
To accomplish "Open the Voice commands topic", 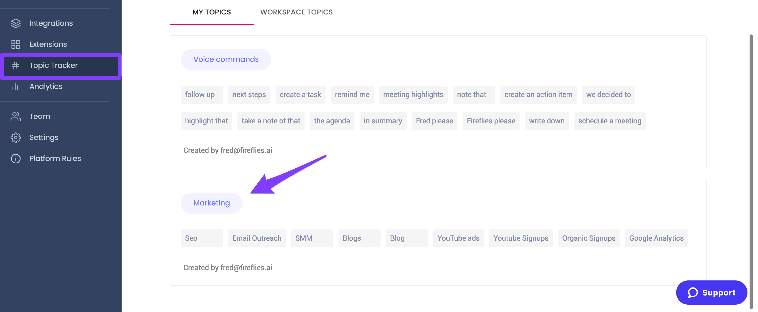I will coord(226,59).
